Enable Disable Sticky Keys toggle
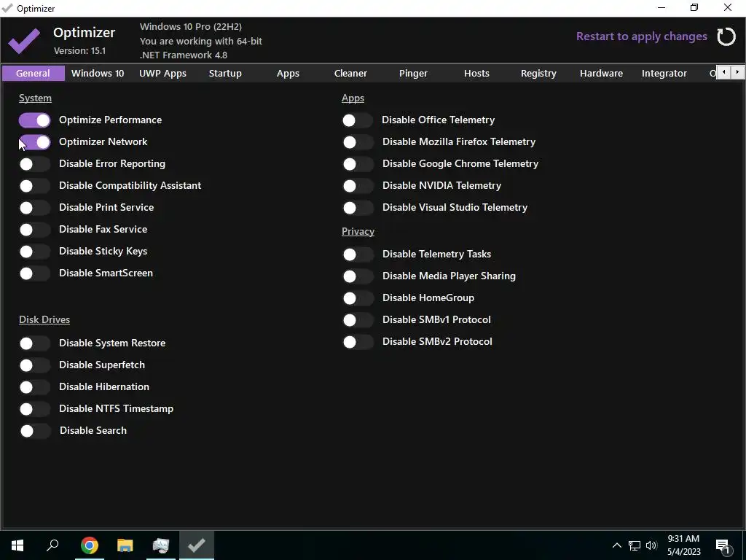The image size is (746, 560). tap(34, 252)
